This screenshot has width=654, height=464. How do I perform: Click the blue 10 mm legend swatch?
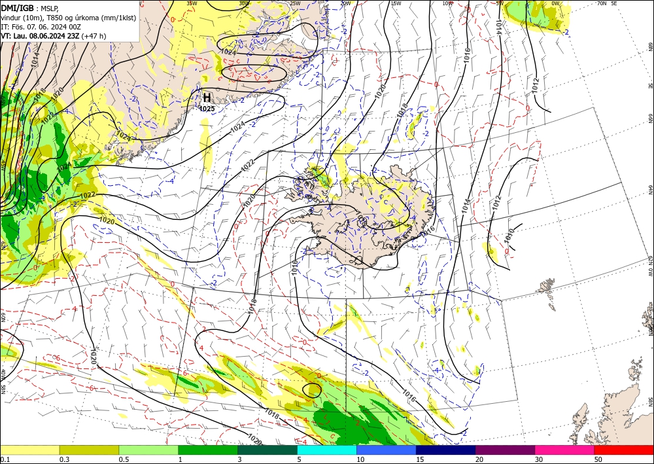tap(387, 450)
